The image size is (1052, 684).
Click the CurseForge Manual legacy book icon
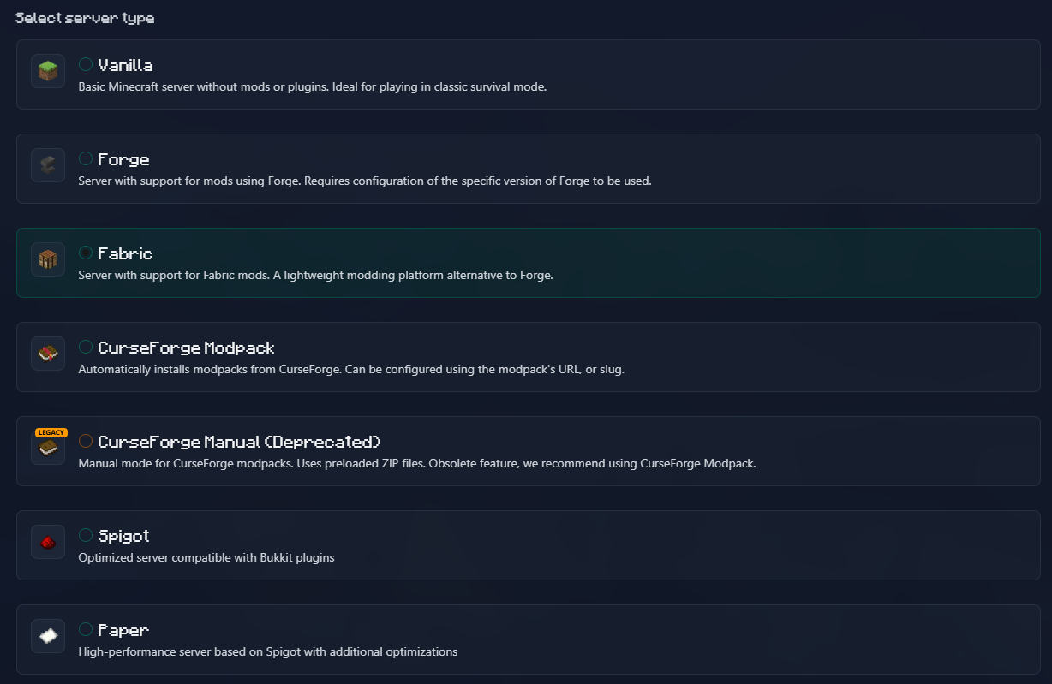[48, 449]
